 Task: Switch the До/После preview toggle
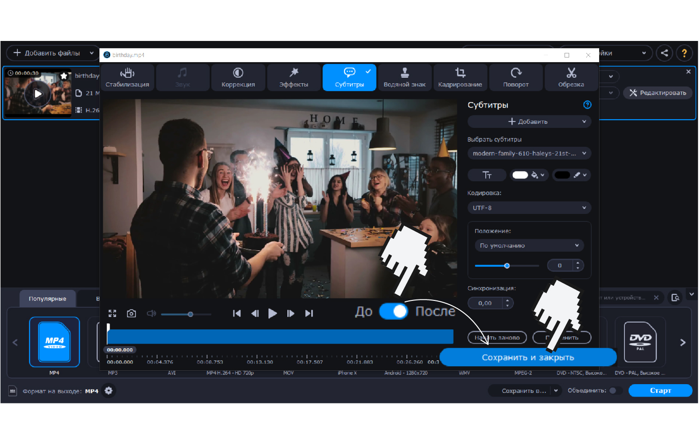coord(393,311)
